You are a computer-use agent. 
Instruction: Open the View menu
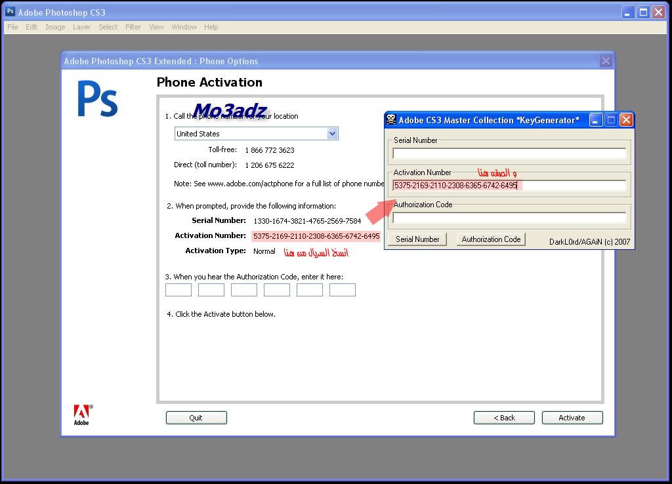click(156, 27)
